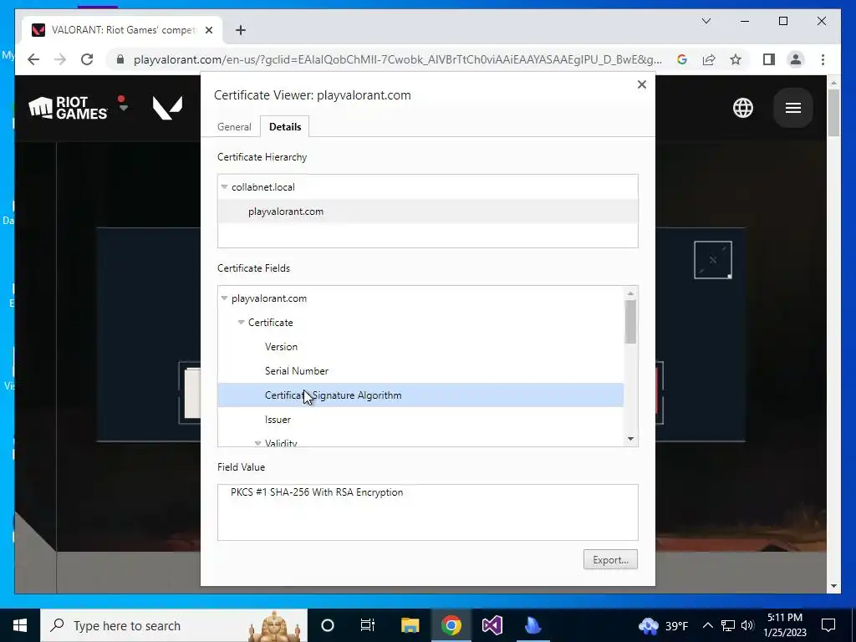Open the tab search dropdown chevron
This screenshot has width=856, height=642.
pos(706,21)
